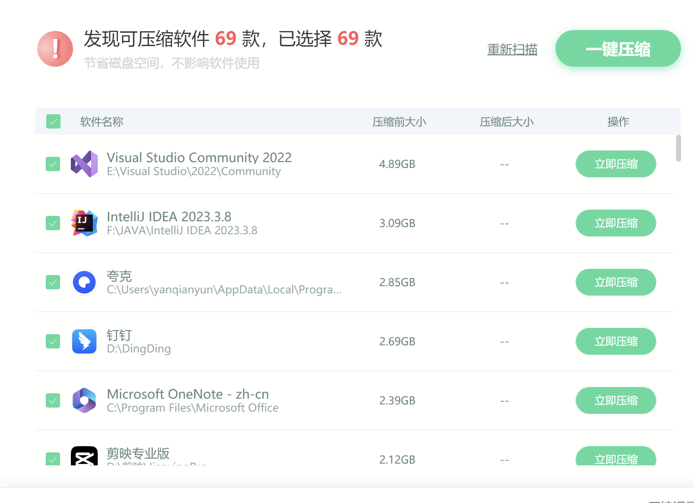Click the IntelliJ IDEA app icon
Viewport: 694px width, 503px height.
[84, 223]
